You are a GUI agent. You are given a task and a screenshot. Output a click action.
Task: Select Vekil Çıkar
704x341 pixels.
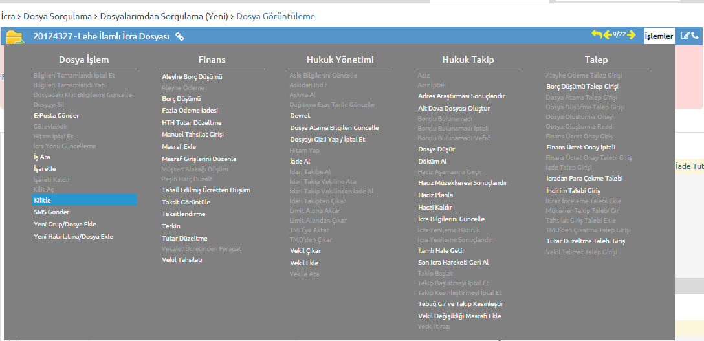(x=305, y=251)
